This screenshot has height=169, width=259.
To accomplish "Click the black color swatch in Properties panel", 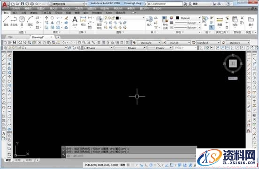I will pyautogui.click(x=177, y=18).
